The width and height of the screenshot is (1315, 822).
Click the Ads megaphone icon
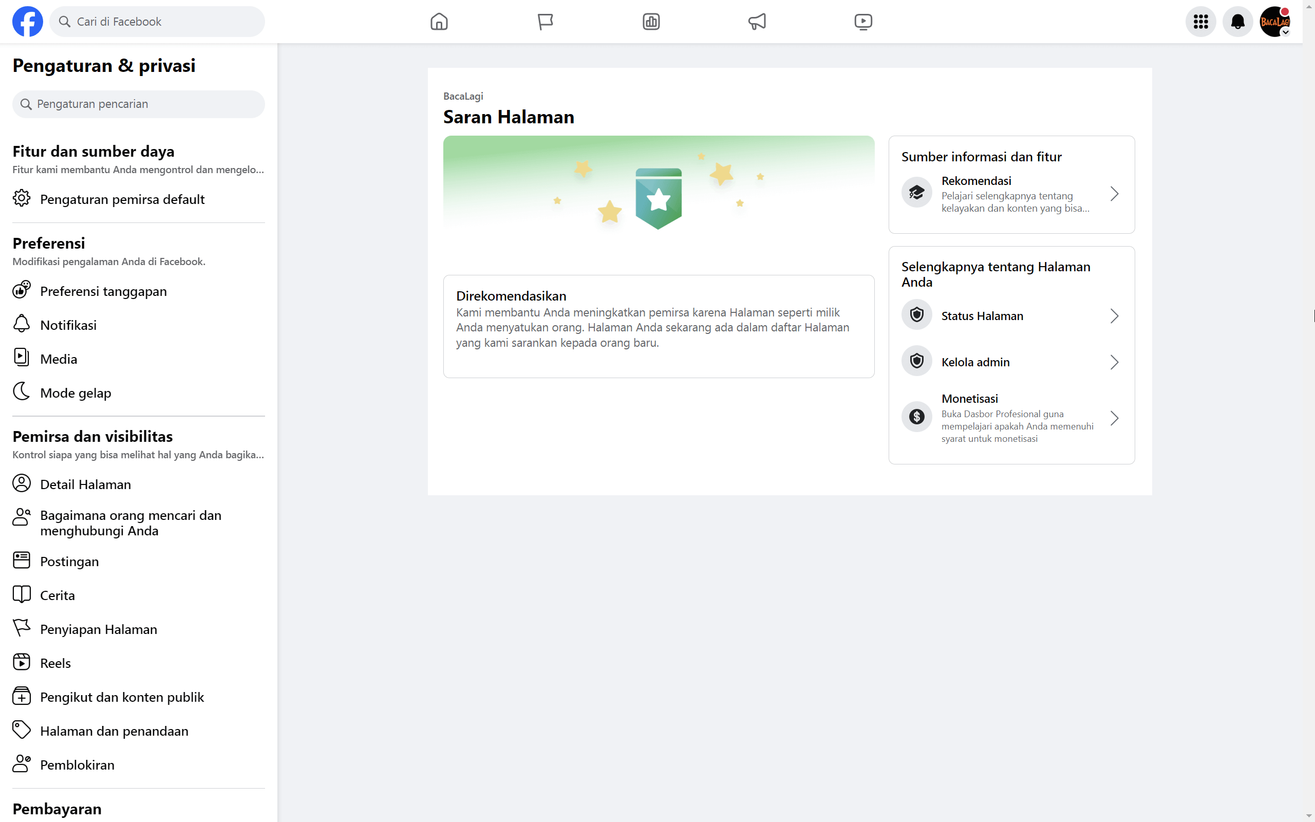coord(757,21)
